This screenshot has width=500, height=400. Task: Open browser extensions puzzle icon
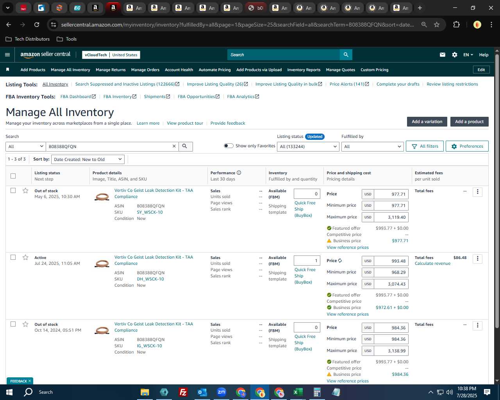point(456,25)
